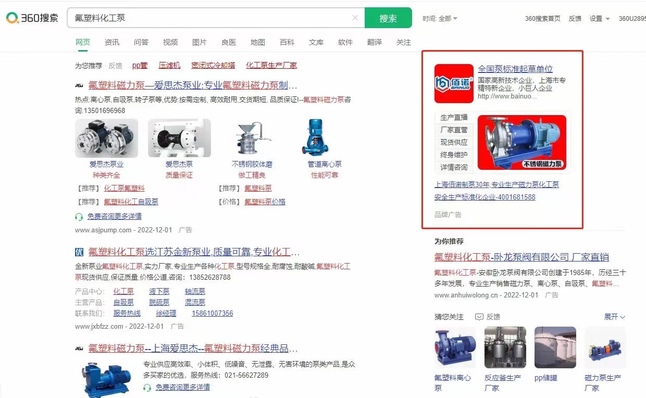Image resolution: width=646 pixels, height=398 pixels.
Task: Click the 化工泵氟塑料 recommended link
Action: tap(124, 188)
